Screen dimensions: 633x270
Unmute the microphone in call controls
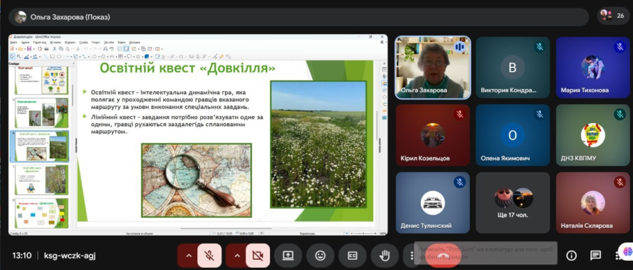[210, 255]
